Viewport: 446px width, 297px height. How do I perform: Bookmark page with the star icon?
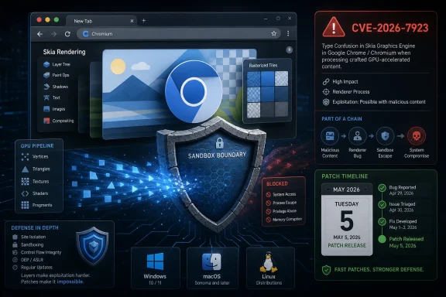point(273,33)
